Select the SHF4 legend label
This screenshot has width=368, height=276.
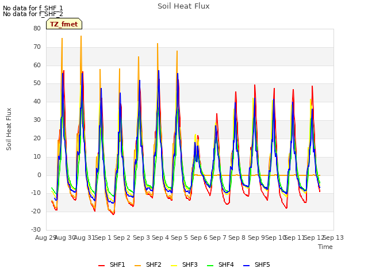pyautogui.click(x=226, y=264)
